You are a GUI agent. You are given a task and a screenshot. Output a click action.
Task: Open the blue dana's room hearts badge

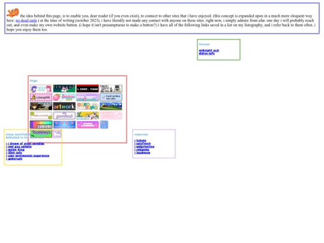pos(64,125)
